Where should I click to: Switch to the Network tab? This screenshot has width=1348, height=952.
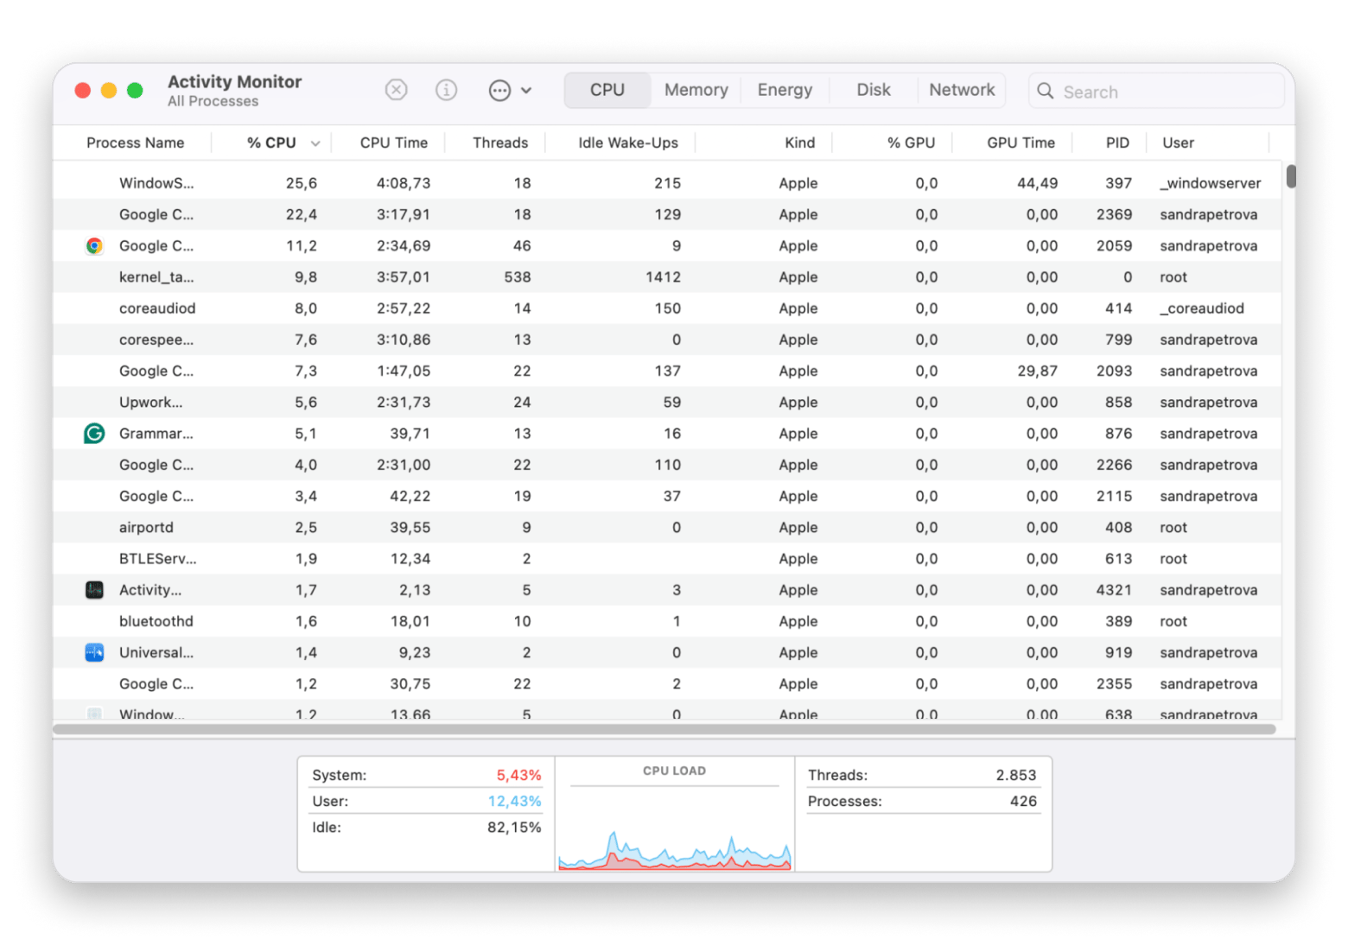tap(961, 90)
